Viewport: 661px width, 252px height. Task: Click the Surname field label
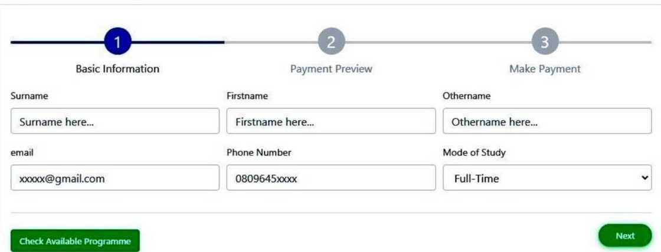click(x=30, y=96)
